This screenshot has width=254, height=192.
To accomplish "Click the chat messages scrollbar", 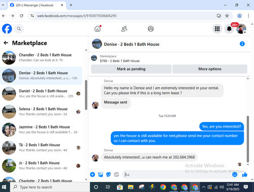I will click(x=248, y=139).
